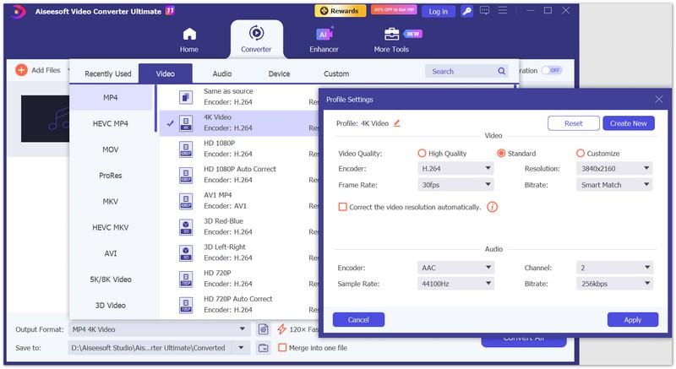Switch to Recently Used tab
Image resolution: width=676 pixels, height=369 pixels.
pos(108,73)
